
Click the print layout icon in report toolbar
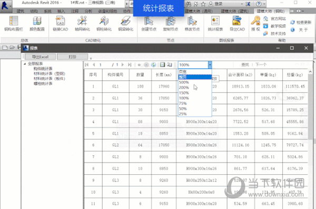[162, 64]
